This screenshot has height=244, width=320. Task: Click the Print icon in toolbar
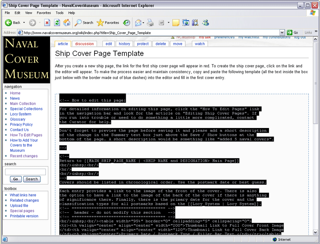coord(150,23)
